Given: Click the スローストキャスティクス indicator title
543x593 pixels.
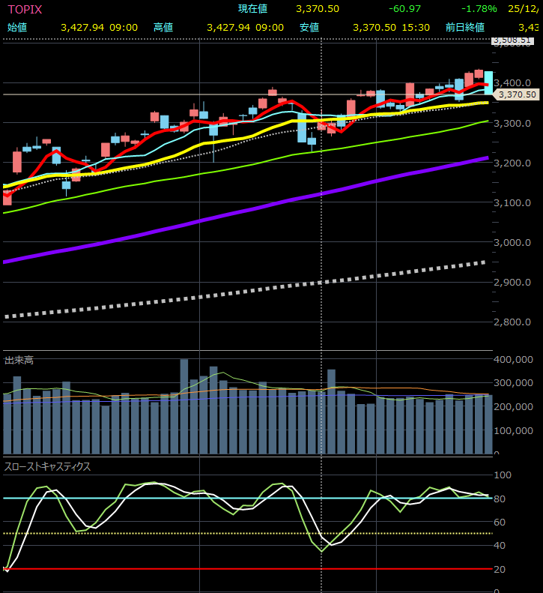Looking at the screenshot, I should tap(47, 466).
